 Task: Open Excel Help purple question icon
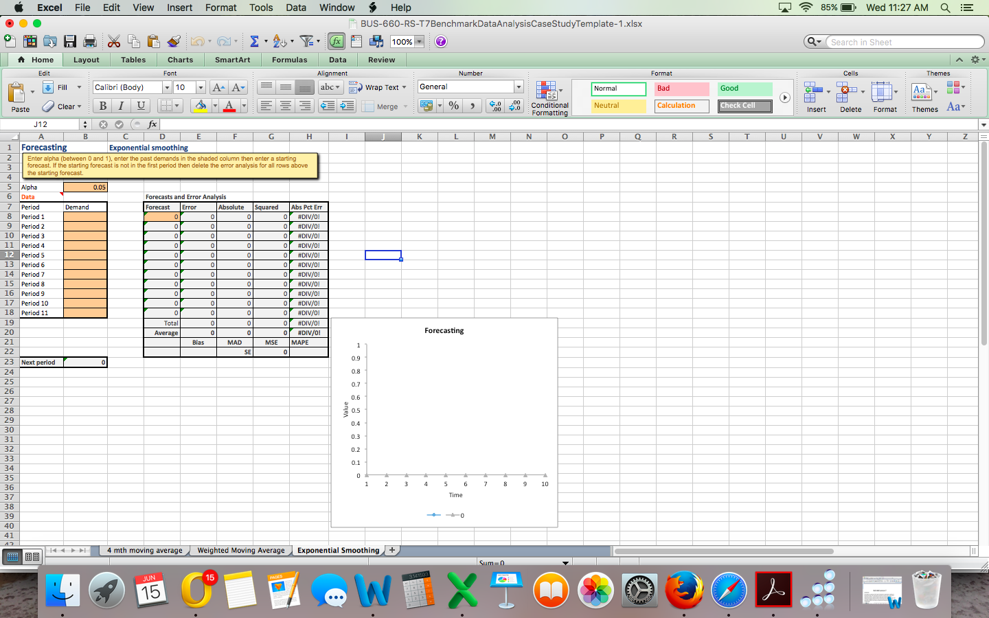441,41
